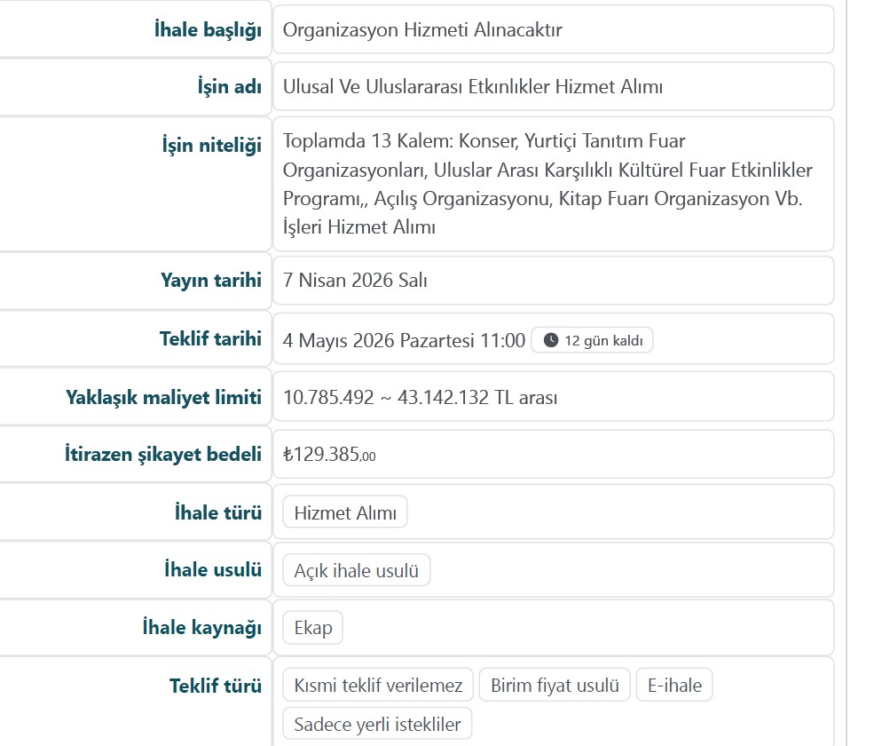Click the Yaklaşık maliyet limiti label
Screen dimensions: 874x746
[x=163, y=397]
